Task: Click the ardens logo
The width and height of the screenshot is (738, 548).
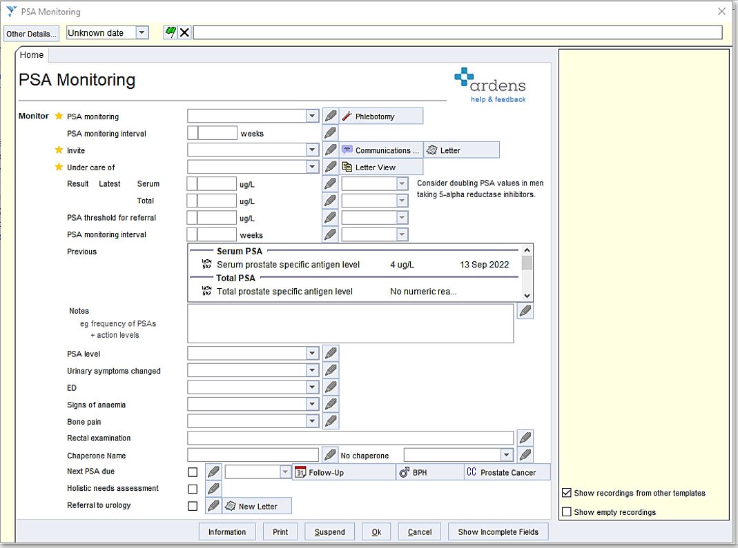Action: click(x=490, y=80)
